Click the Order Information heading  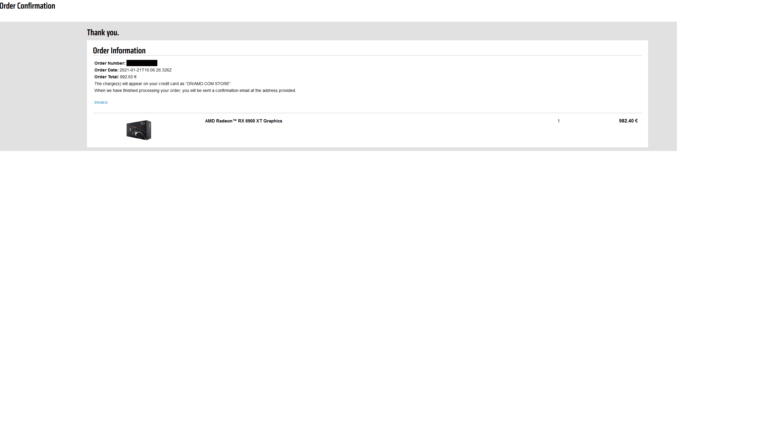click(x=119, y=50)
